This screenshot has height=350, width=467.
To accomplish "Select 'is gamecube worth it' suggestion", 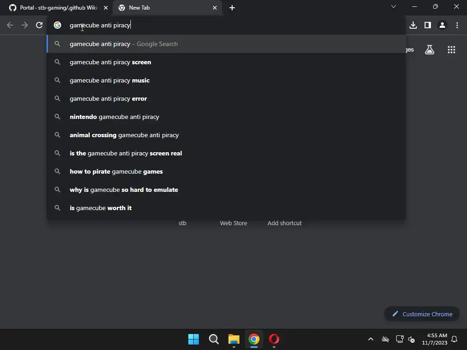I will 226,208.
